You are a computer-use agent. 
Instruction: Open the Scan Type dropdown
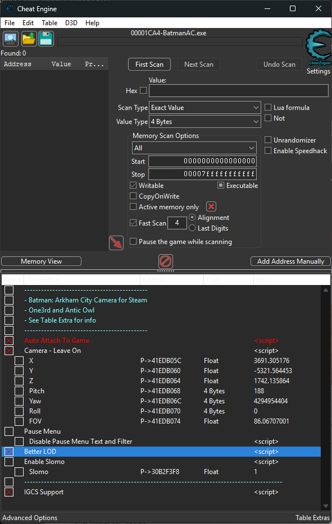click(x=205, y=108)
